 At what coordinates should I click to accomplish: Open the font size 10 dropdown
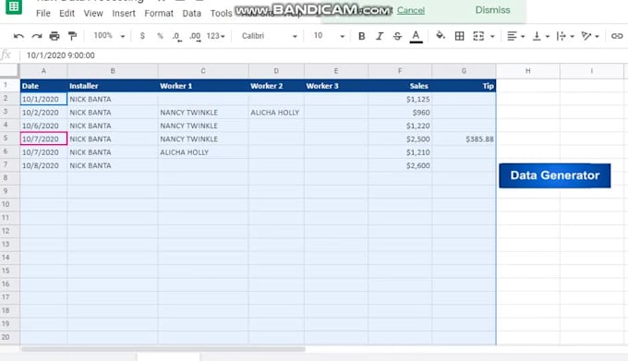click(x=329, y=36)
